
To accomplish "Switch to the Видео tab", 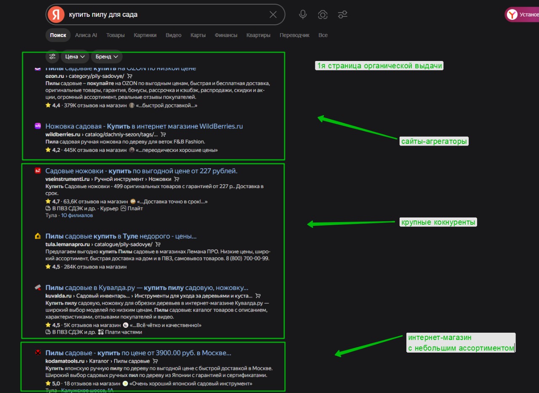I will click(173, 35).
